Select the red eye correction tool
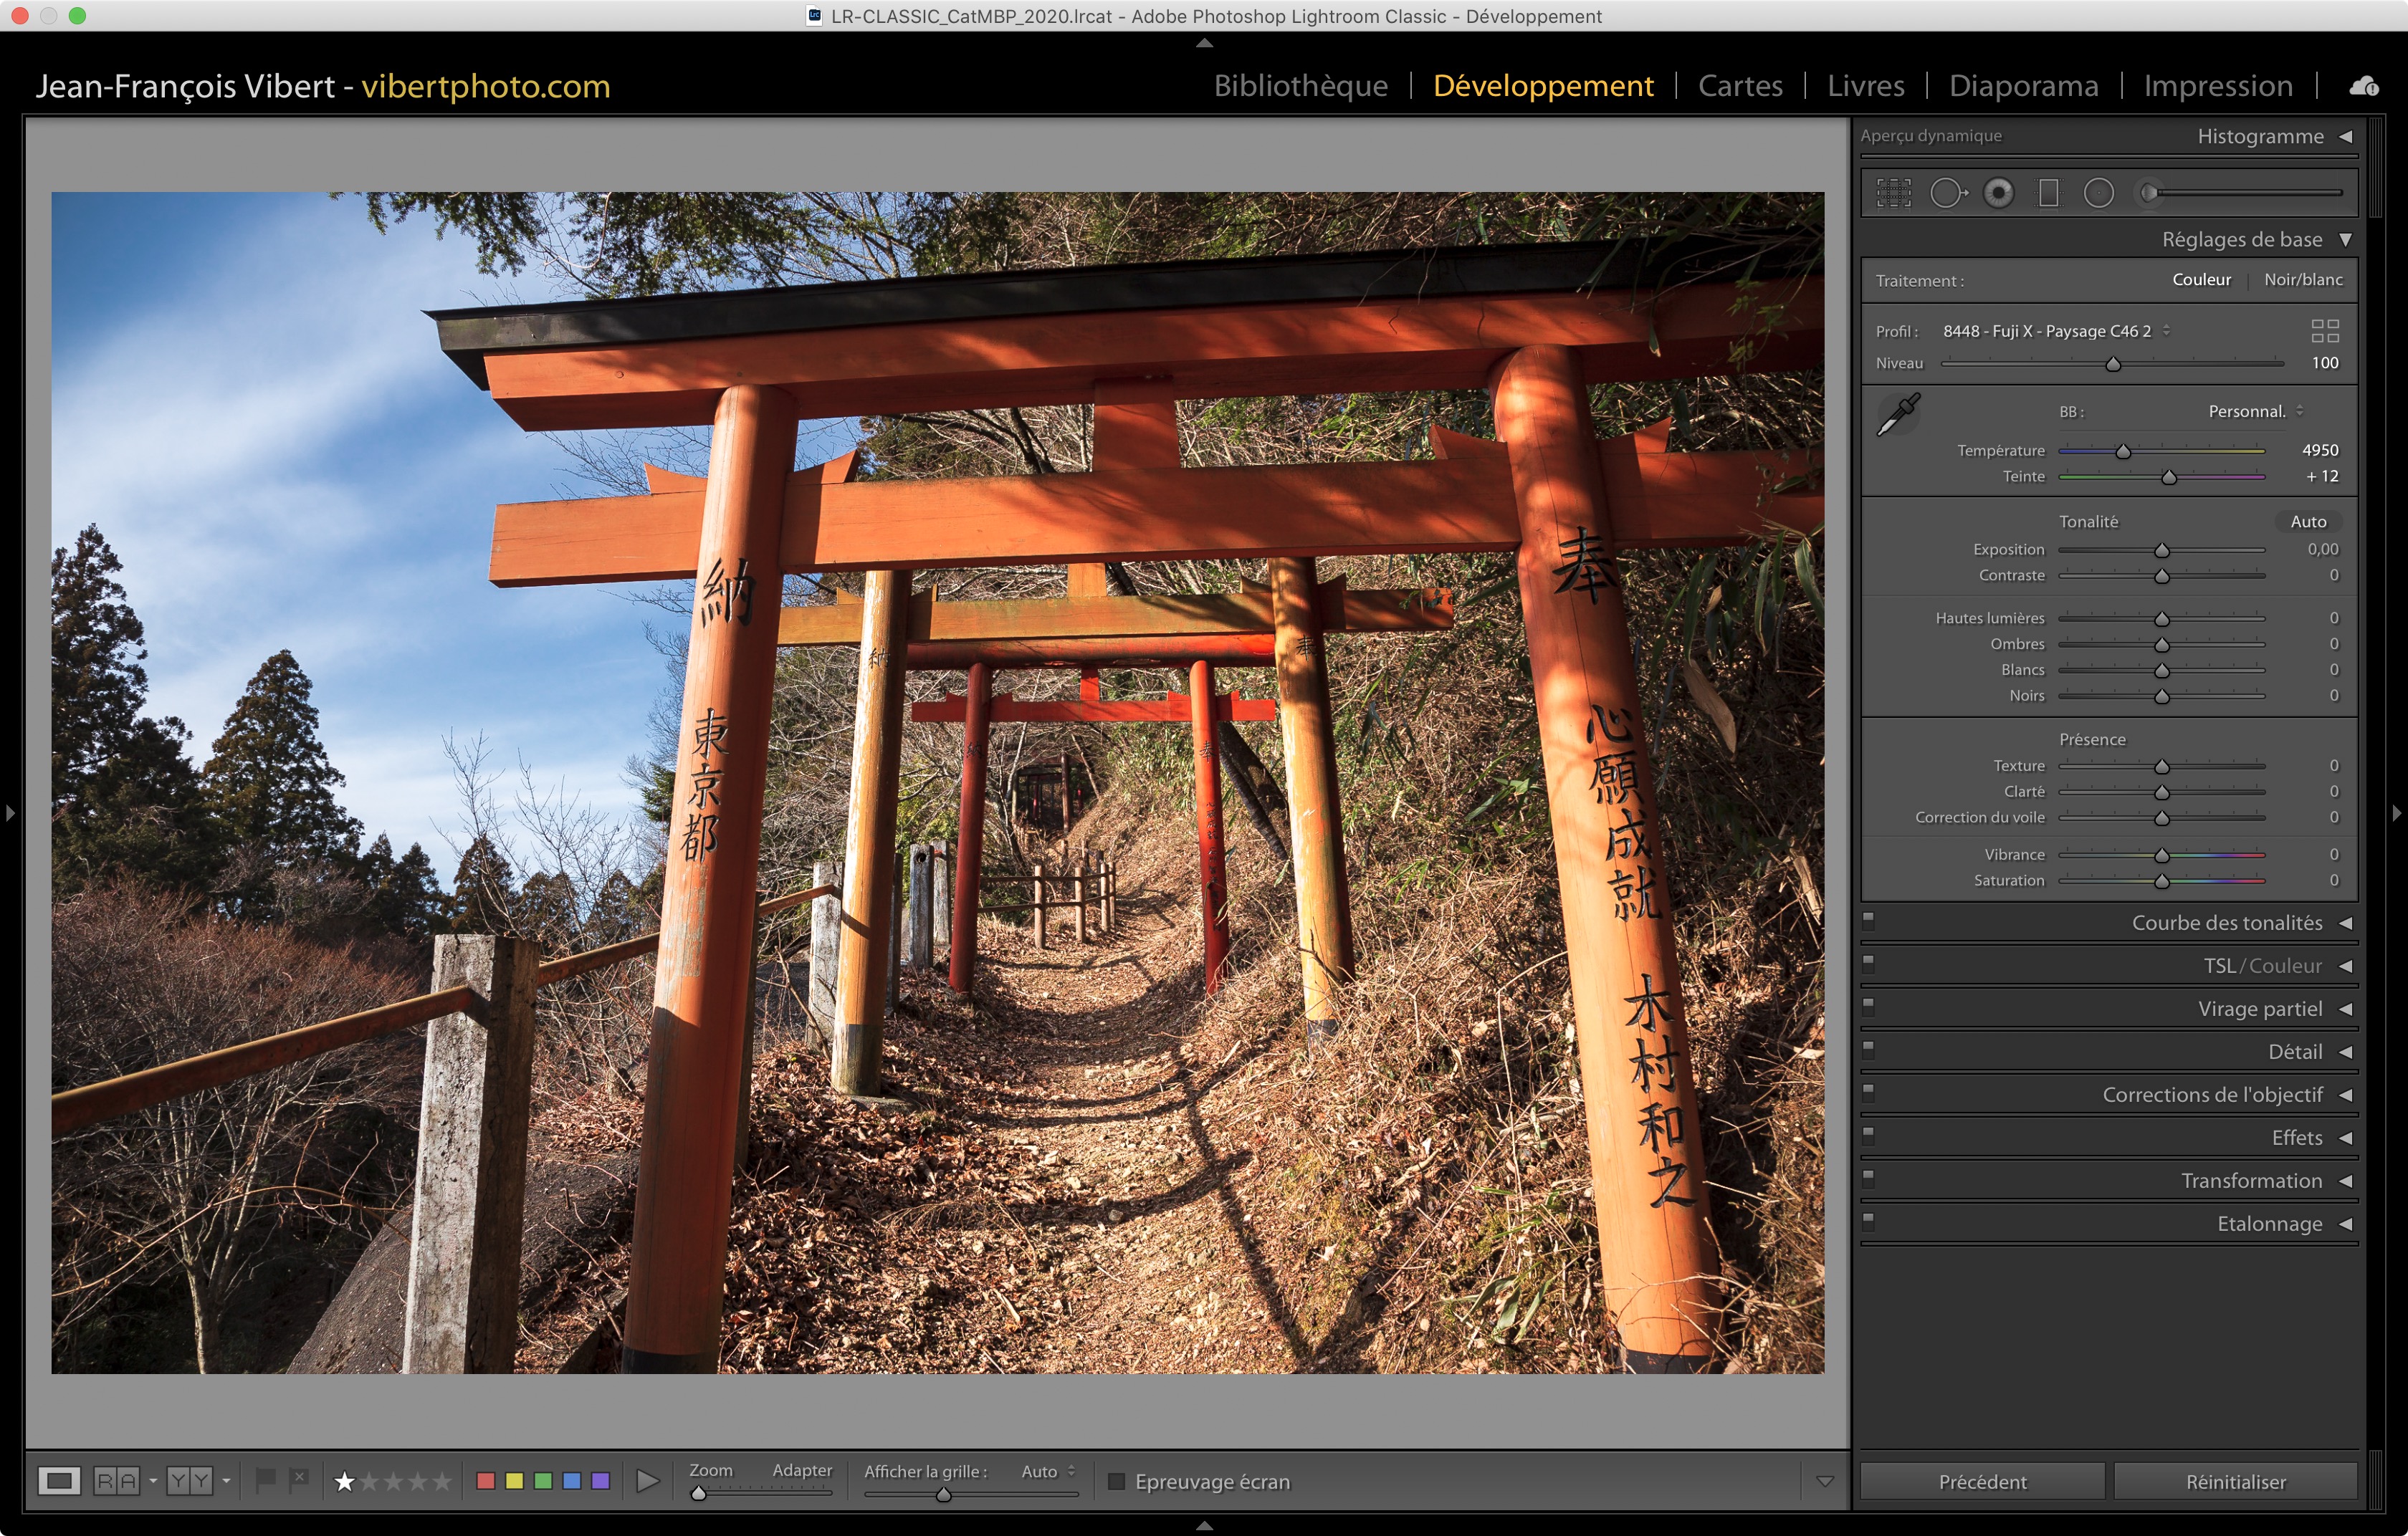The image size is (2408, 1536). coord(1998,193)
